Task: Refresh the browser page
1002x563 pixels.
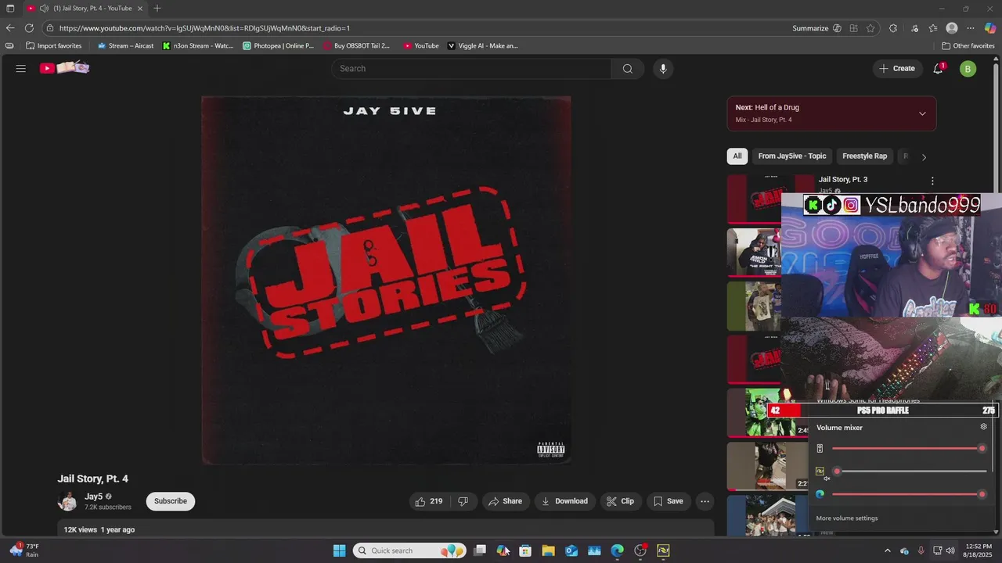Action: pos(30,28)
